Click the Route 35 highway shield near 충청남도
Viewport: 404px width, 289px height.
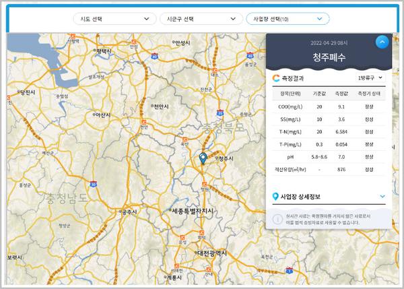(x=94, y=184)
